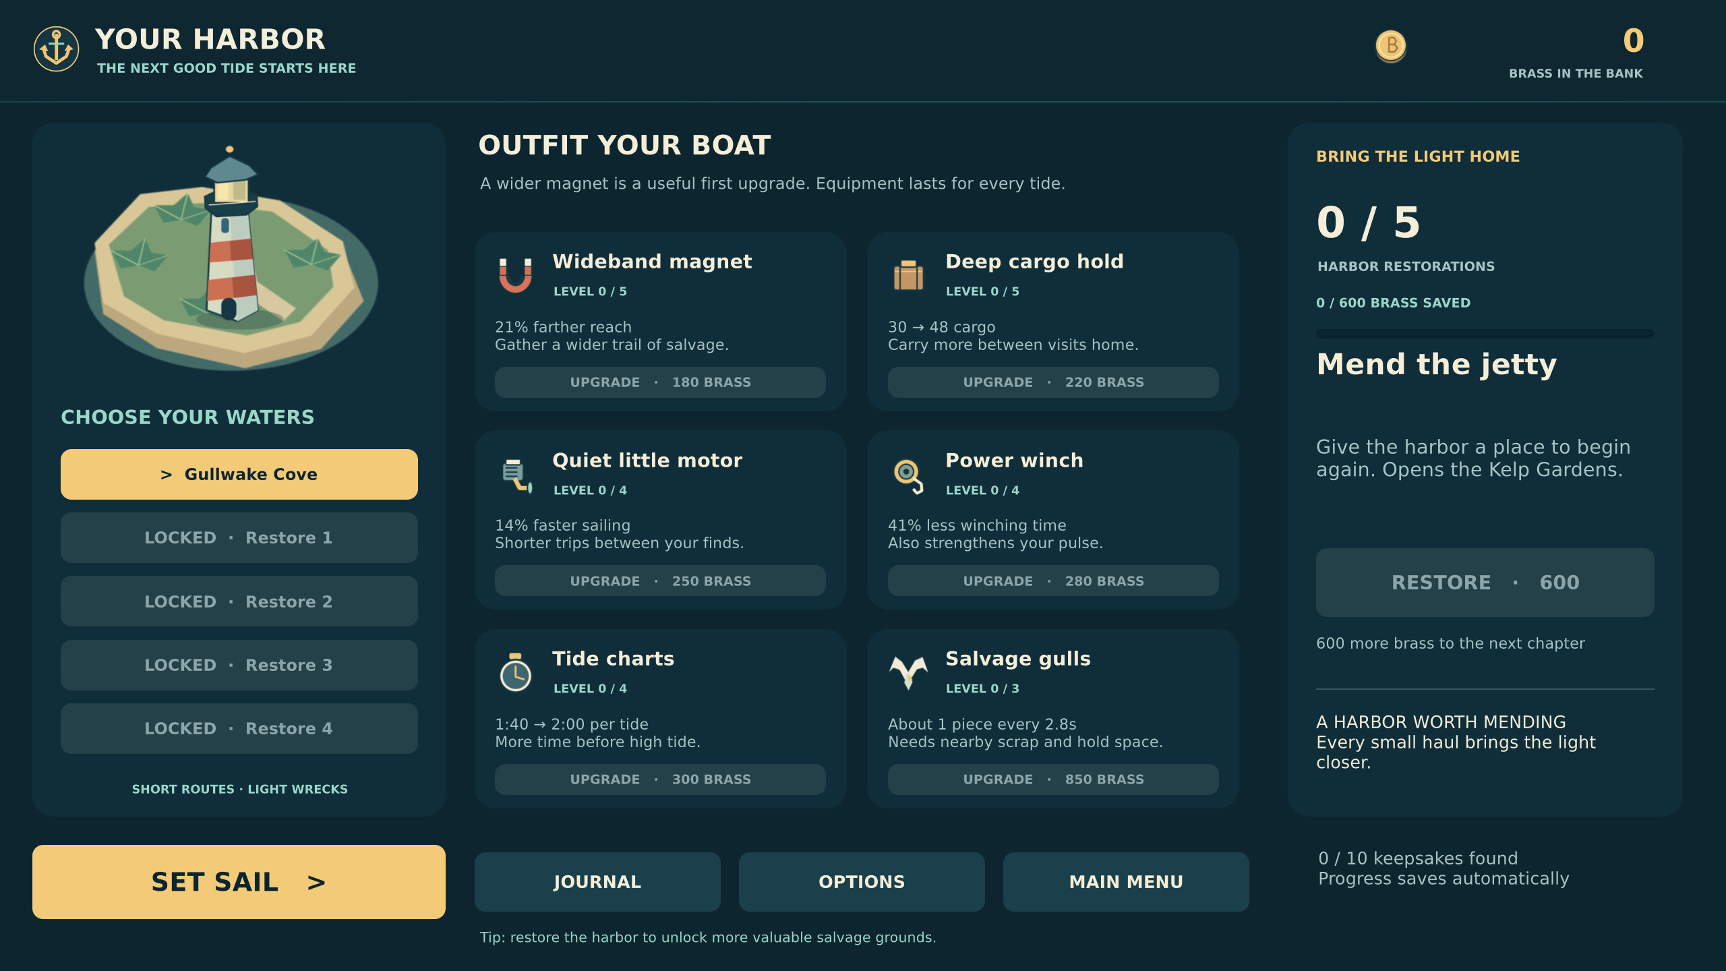Return to Main Menu
The width and height of the screenshot is (1726, 971).
(1126, 882)
